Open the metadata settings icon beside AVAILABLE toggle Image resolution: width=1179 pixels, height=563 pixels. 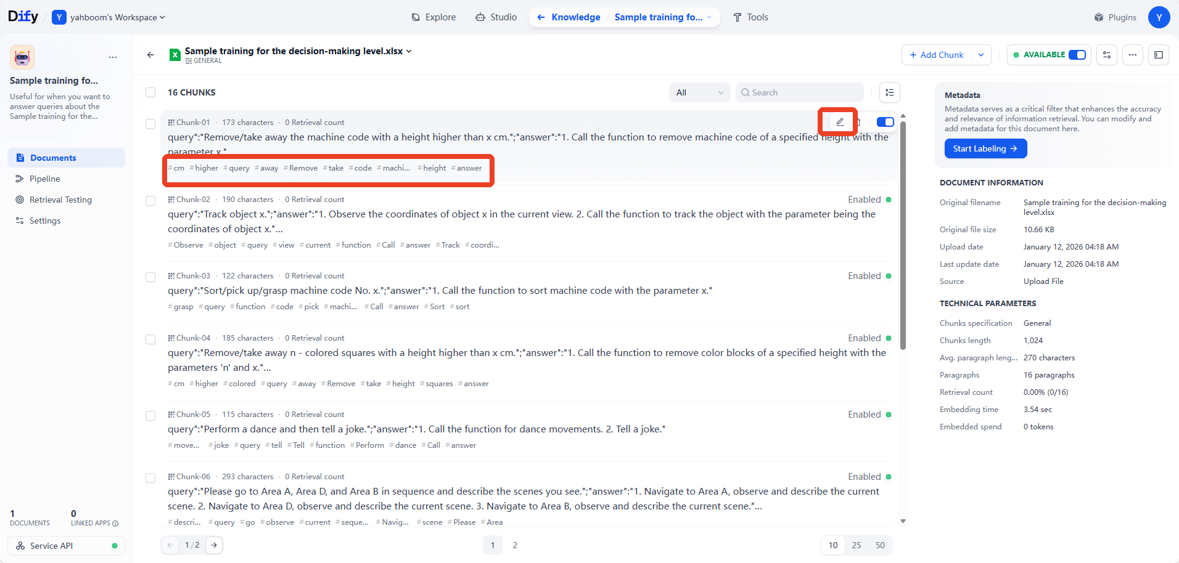(x=1107, y=55)
